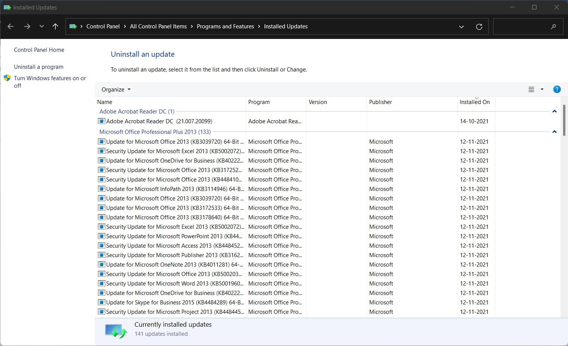Refresh the page with the refresh icon
The height and width of the screenshot is (346, 568).
[479, 26]
